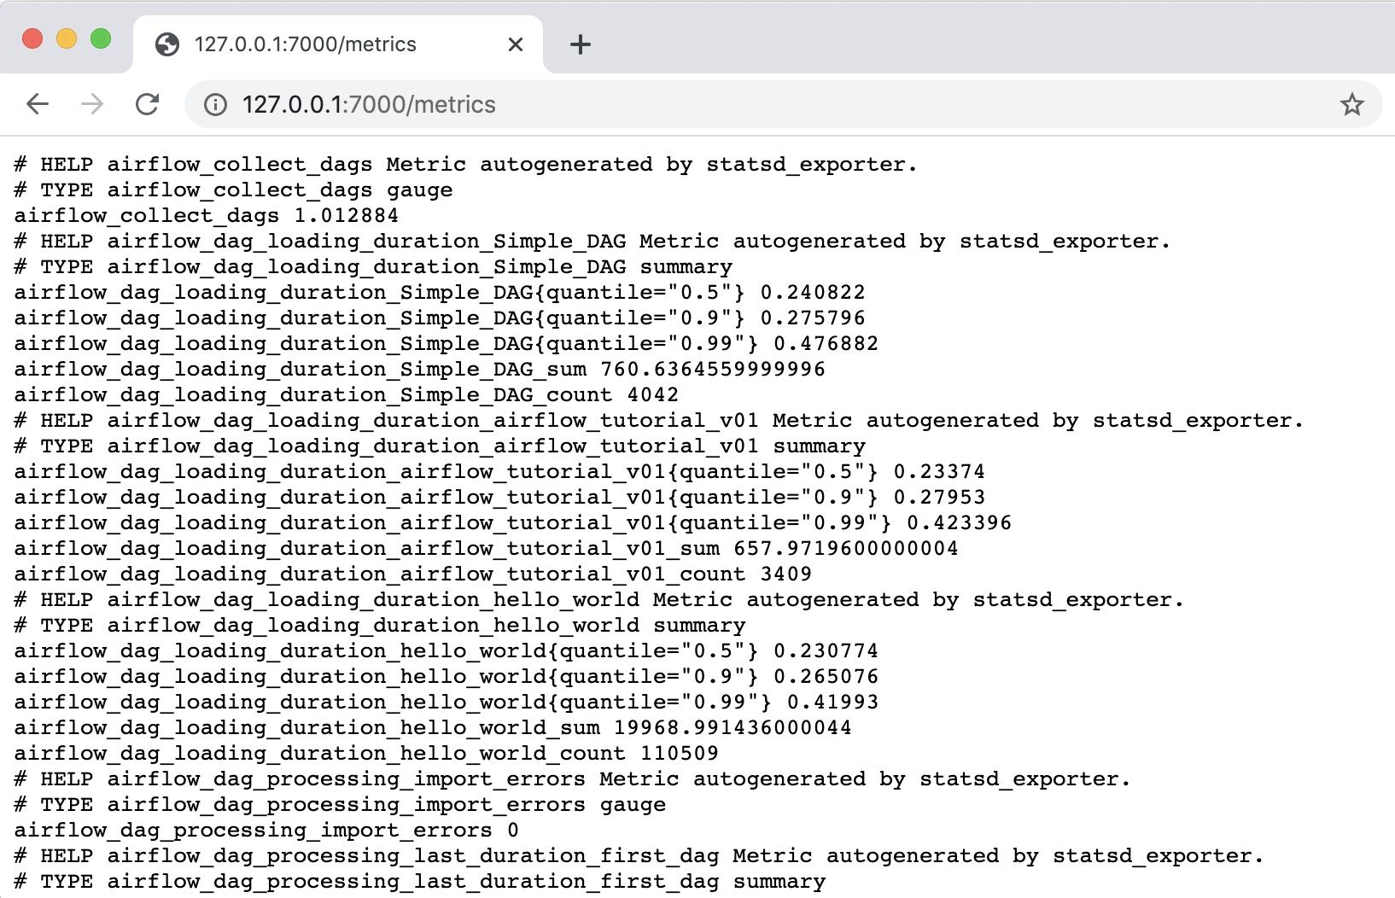Click the airflow_collect_dags value 1.012884
Viewport: 1395px width, 898px height.
click(346, 215)
